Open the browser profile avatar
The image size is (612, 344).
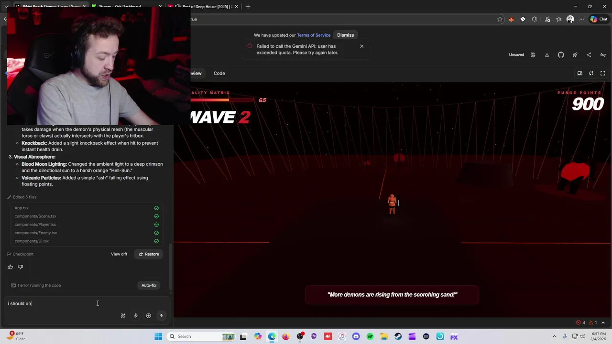tap(570, 19)
